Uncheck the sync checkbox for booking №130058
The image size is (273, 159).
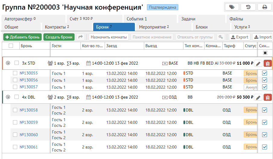click(265, 110)
